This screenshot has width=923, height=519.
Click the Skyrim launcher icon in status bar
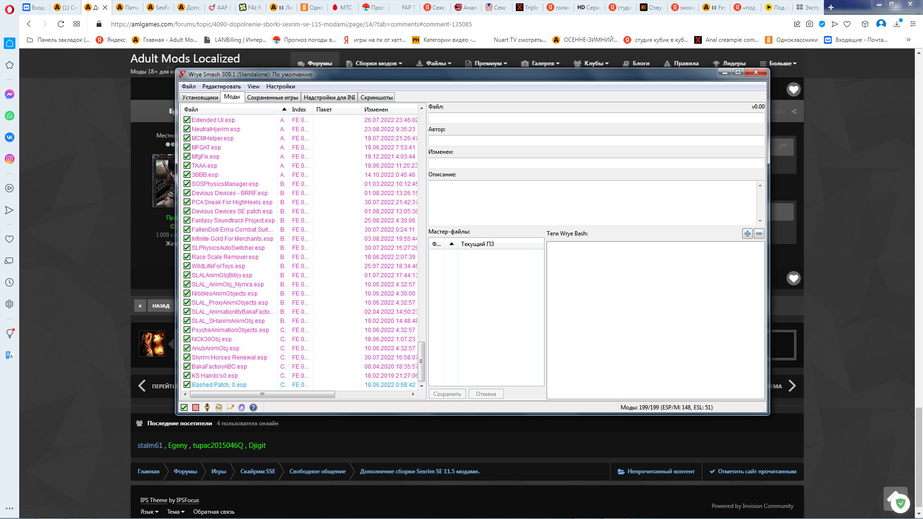coord(207,408)
